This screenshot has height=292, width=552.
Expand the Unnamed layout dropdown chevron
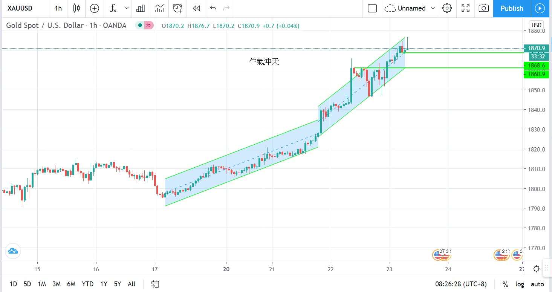pyautogui.click(x=433, y=8)
